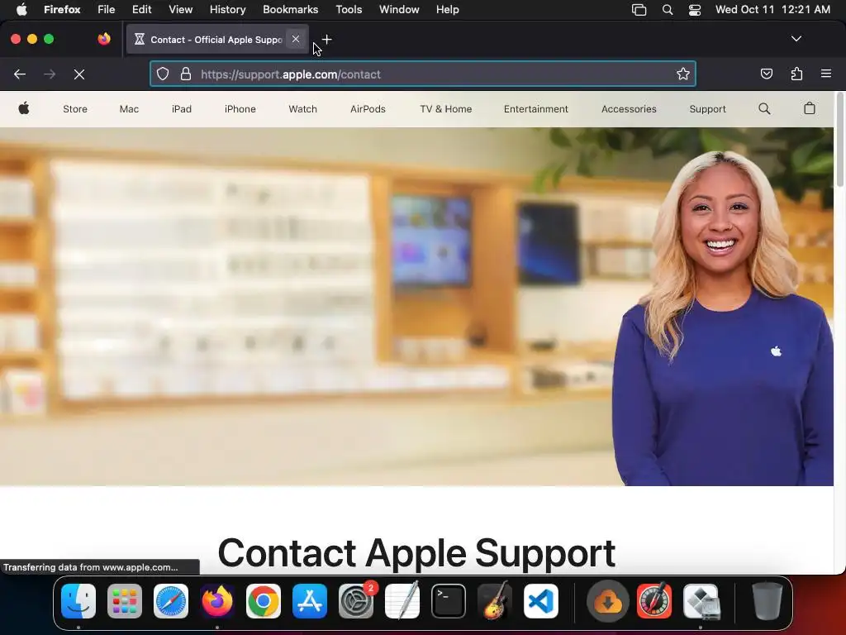Open the Trash in the Dock
The image size is (846, 635).
pyautogui.click(x=767, y=601)
